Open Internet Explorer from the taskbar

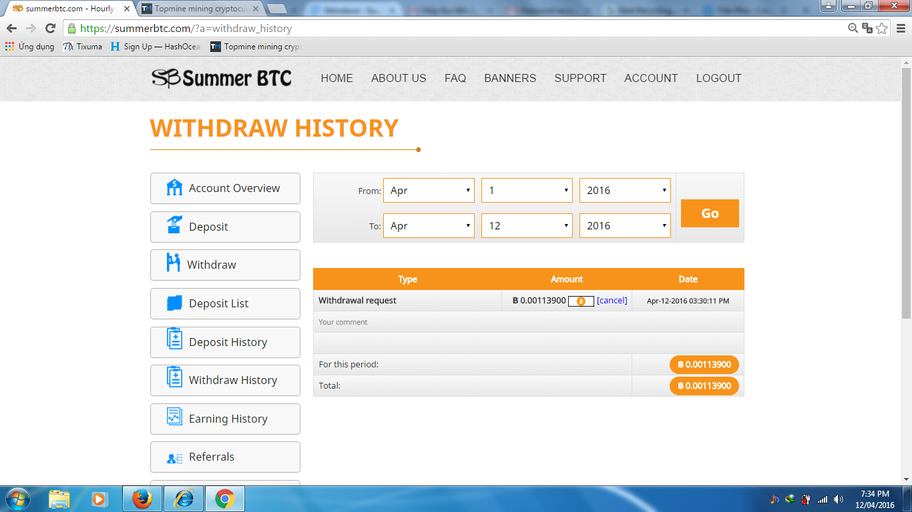coord(184,499)
